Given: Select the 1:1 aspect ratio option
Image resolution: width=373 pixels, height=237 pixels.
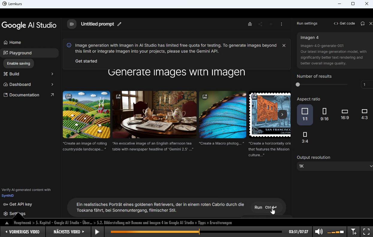Looking at the screenshot, I should tap(305, 115).
